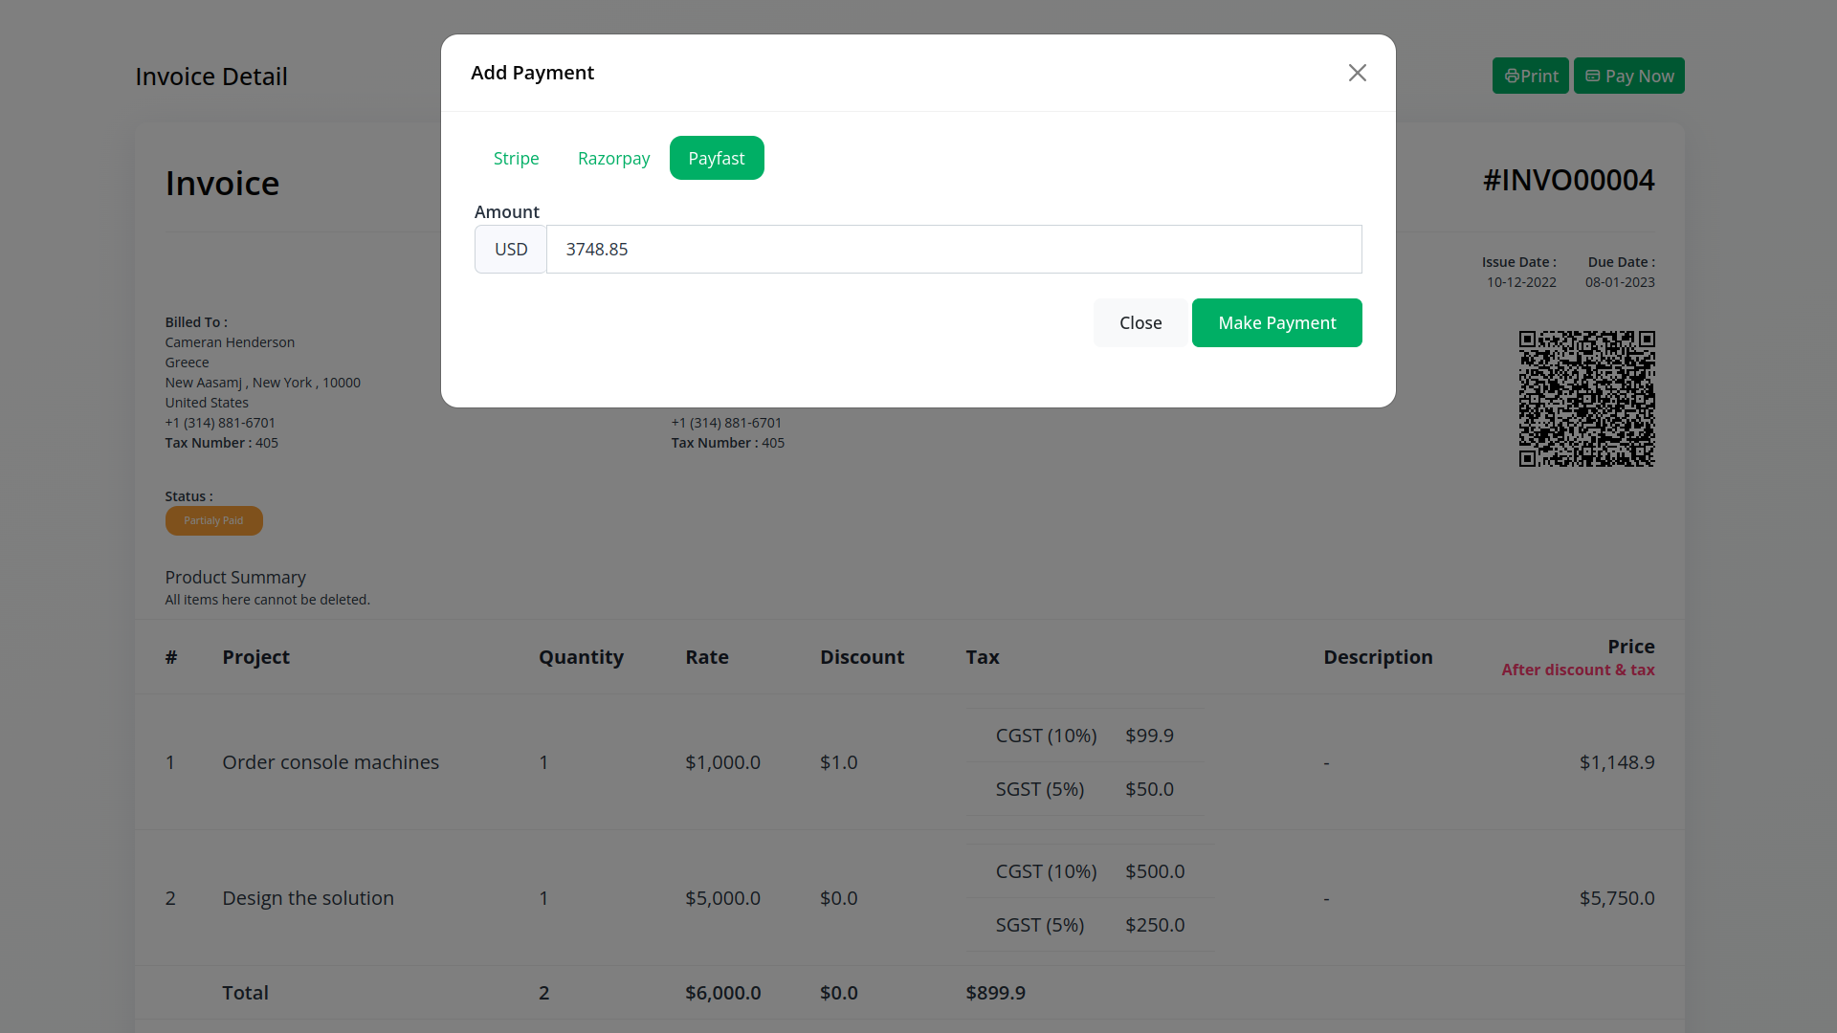Click the Amount input field
This screenshot has height=1033, width=1837.
tap(953, 250)
